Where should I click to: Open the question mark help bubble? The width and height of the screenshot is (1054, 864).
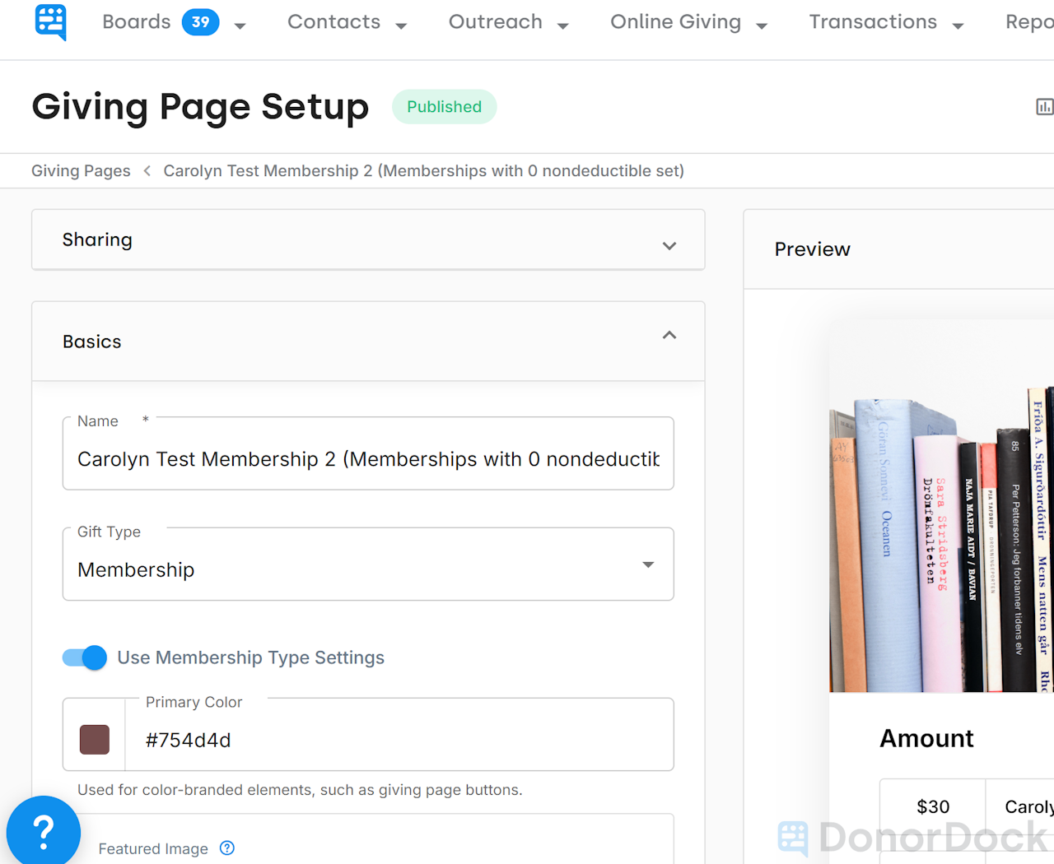pyautogui.click(x=43, y=833)
